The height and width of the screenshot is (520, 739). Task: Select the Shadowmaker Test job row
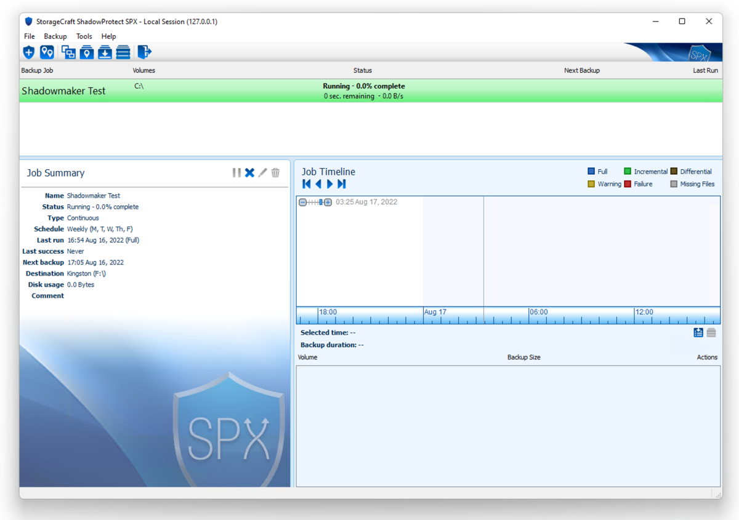pyautogui.click(x=371, y=91)
